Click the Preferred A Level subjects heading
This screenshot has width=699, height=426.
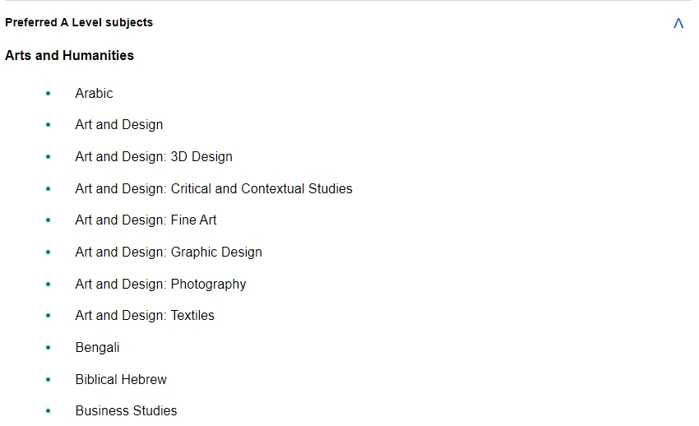(79, 22)
